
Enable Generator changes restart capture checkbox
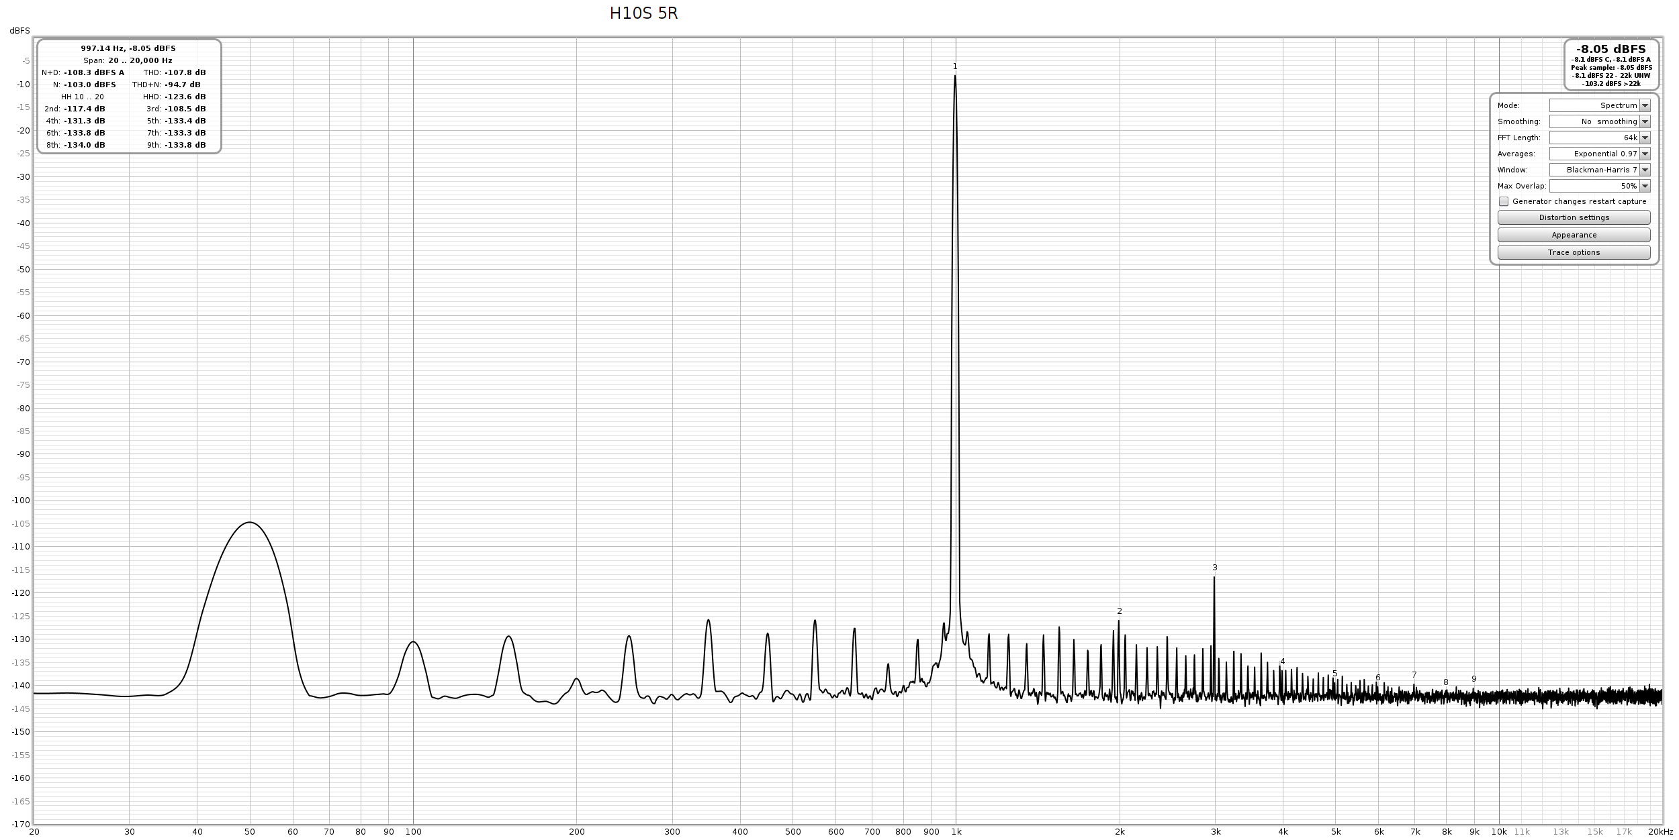pos(1504,201)
